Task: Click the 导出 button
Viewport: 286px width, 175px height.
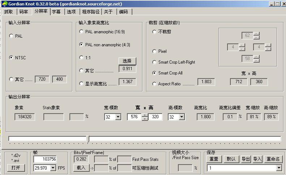Action: coord(246,159)
